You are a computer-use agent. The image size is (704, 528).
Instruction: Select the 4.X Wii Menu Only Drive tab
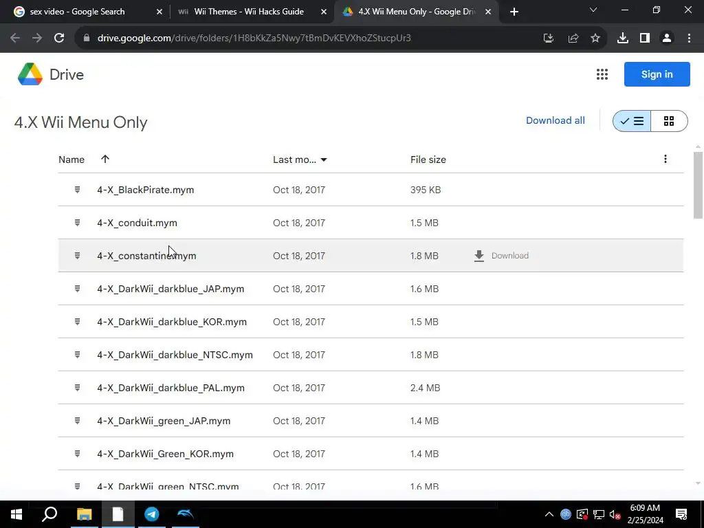(x=416, y=12)
